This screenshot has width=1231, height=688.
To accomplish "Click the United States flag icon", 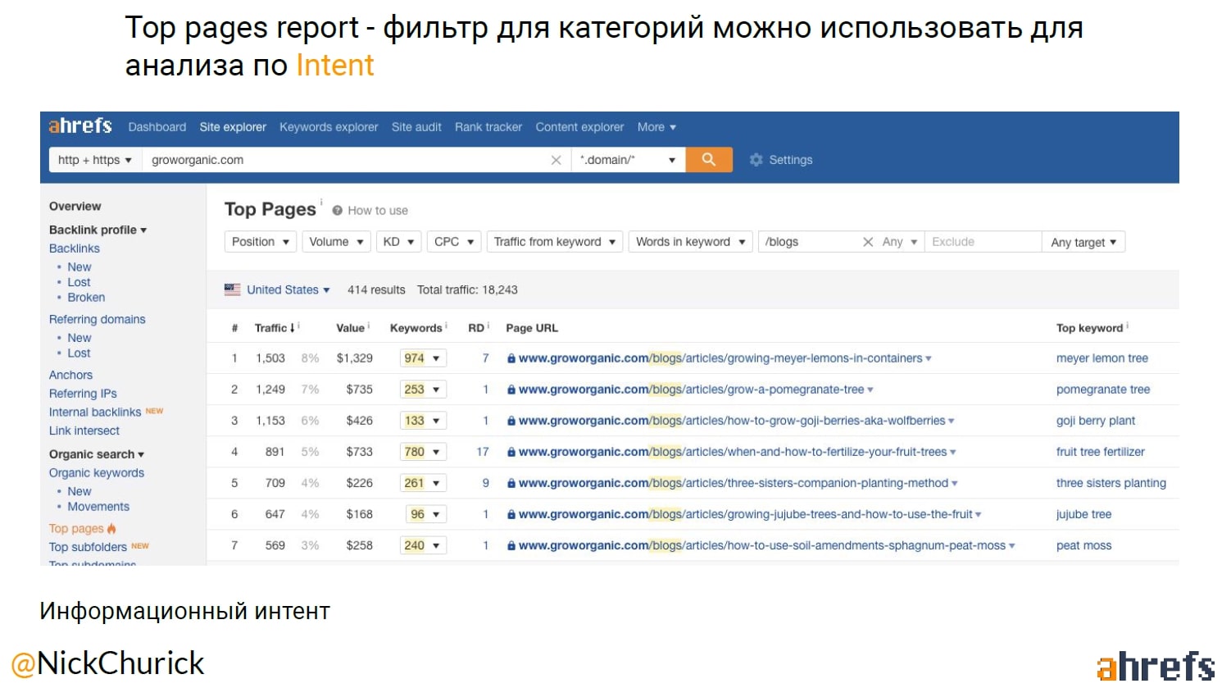I will tap(233, 289).
